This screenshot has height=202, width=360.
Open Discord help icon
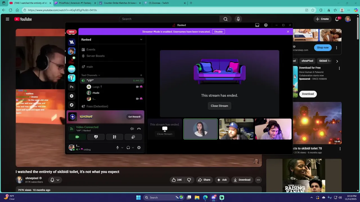pos(266,25)
